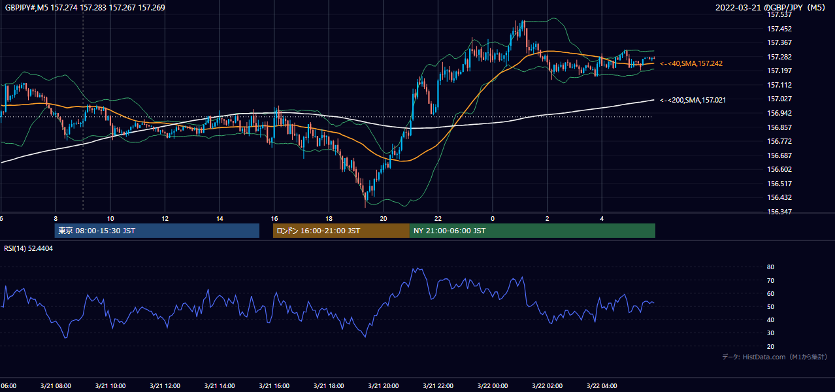
Task: Click hour tick 8 under the price chart
Action: pos(56,219)
